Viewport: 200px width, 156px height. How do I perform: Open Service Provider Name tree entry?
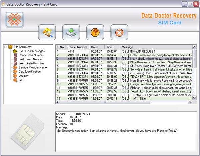[x=33, y=67]
